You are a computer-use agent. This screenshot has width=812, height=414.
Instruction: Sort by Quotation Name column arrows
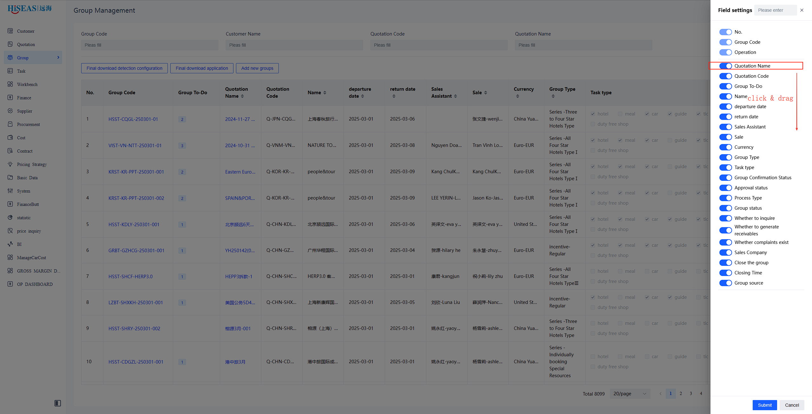(x=242, y=96)
